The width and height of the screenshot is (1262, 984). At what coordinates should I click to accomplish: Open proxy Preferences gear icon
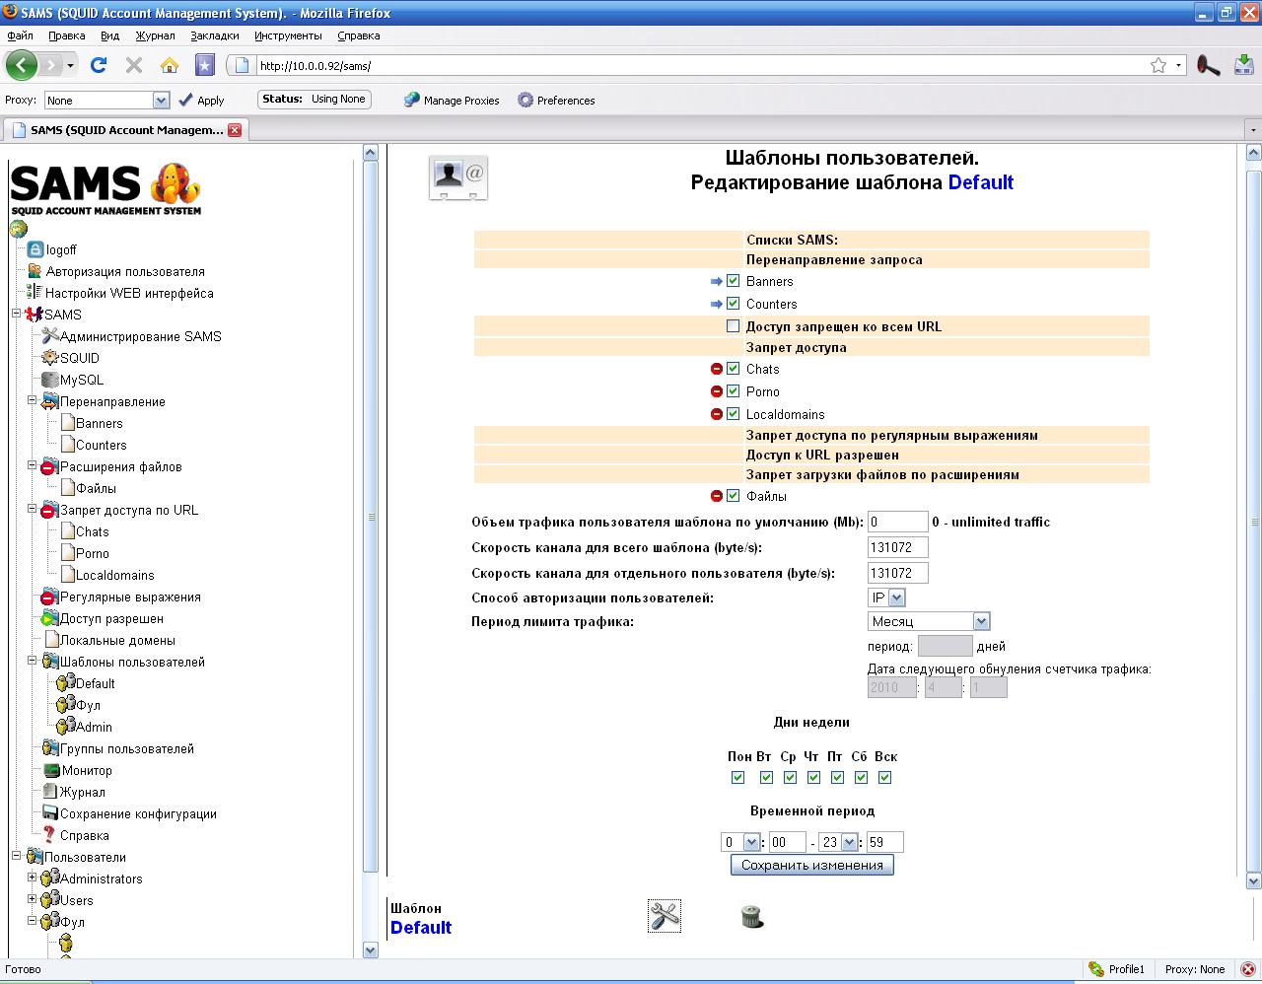click(526, 100)
